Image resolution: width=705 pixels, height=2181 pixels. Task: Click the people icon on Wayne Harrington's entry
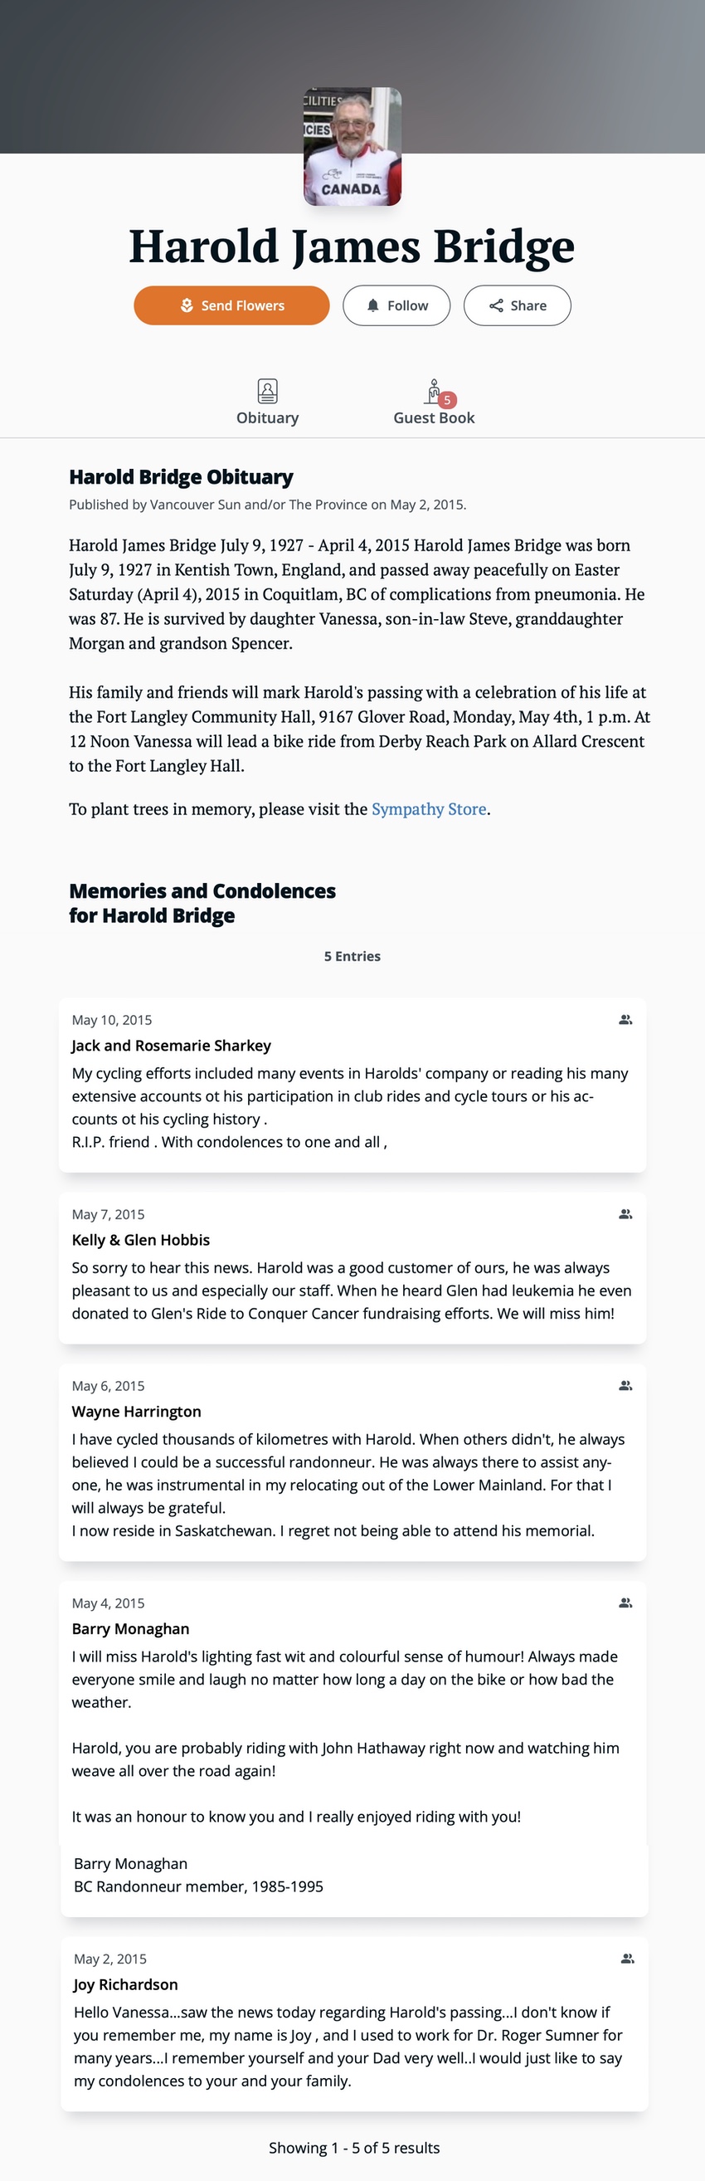click(x=625, y=1386)
